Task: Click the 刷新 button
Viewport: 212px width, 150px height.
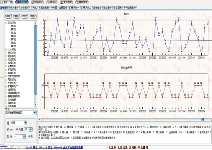Action: click(9, 16)
